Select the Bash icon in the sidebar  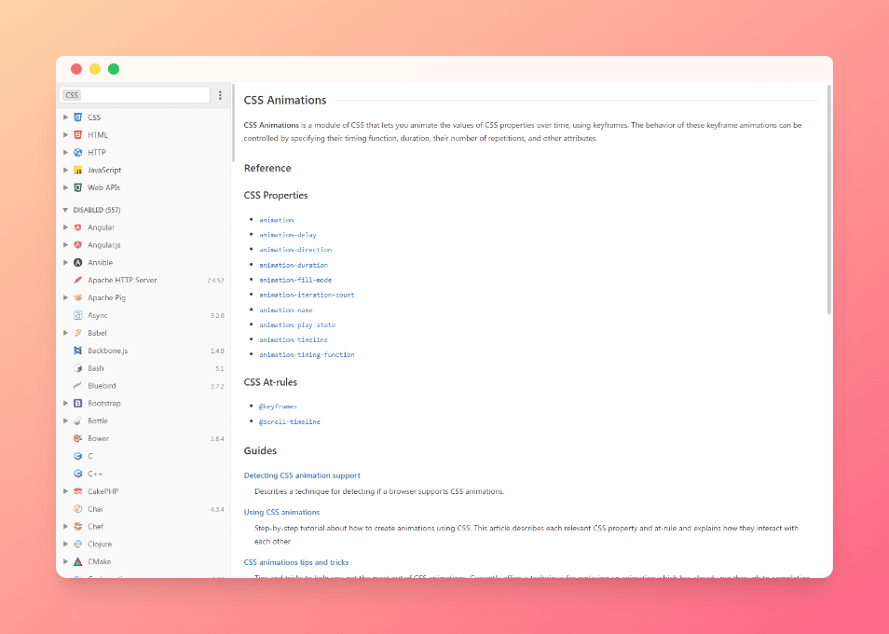coord(78,368)
